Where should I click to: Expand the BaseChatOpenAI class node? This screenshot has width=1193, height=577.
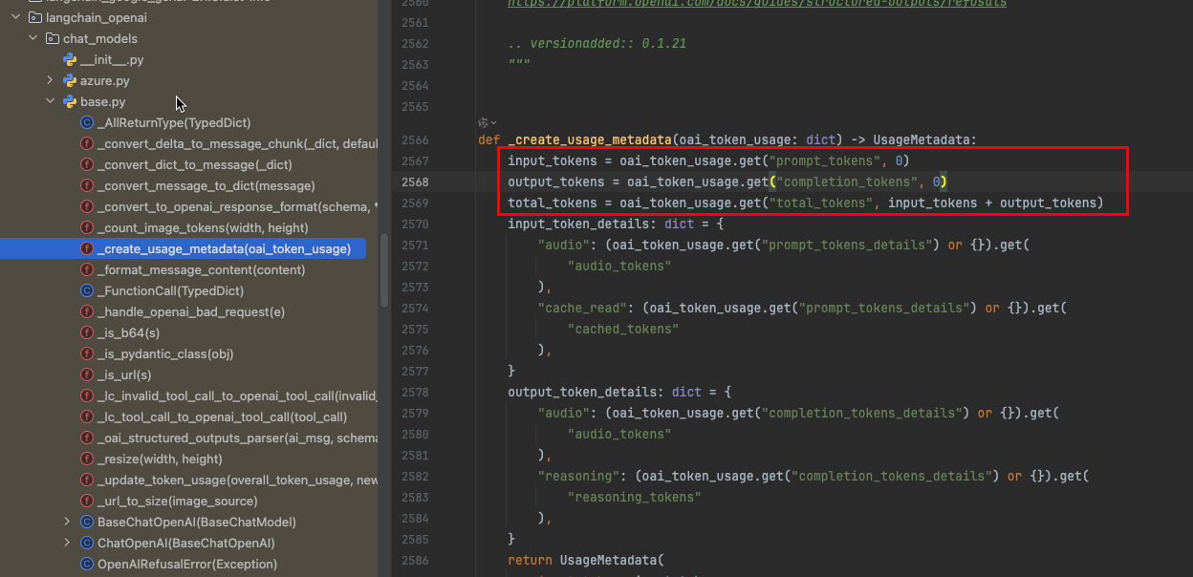tap(67, 522)
